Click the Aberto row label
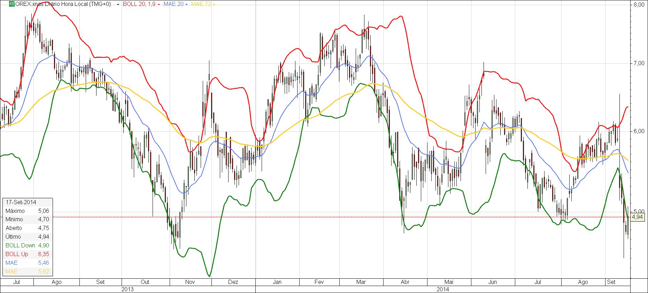 point(14,228)
